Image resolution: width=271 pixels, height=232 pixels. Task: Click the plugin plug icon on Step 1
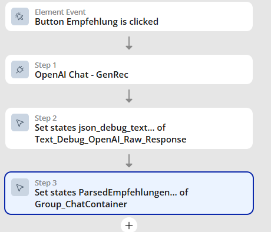(x=20, y=69)
